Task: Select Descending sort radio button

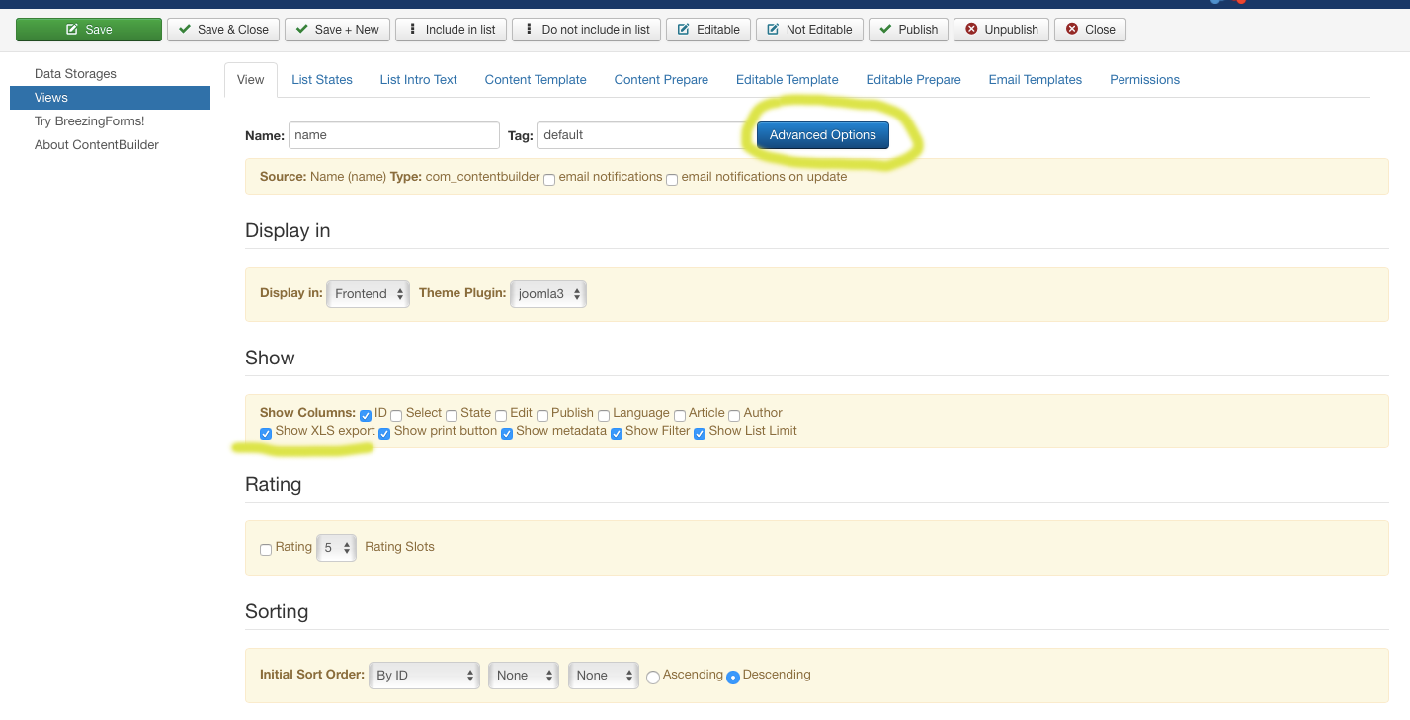Action: pos(733,678)
